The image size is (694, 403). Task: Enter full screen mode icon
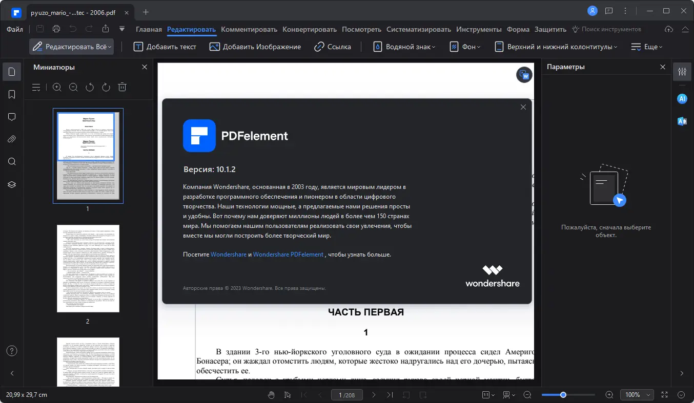665,395
